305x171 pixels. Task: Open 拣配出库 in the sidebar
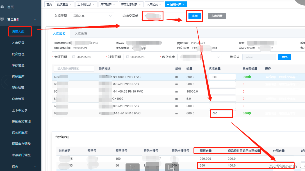[x=18, y=77]
